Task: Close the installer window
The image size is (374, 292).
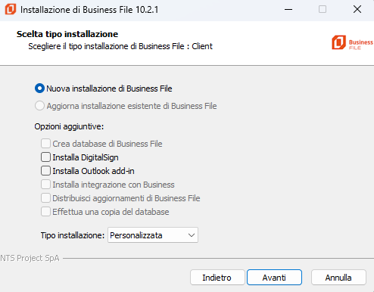Action: pos(357,10)
